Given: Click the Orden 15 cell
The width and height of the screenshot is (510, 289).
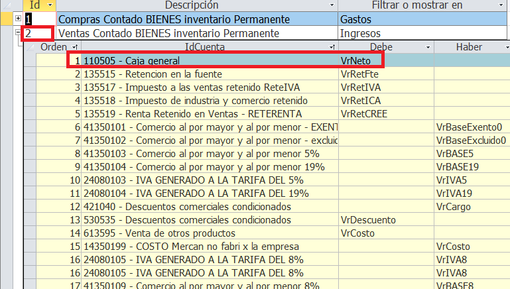Looking at the screenshot, I should pos(58,246).
